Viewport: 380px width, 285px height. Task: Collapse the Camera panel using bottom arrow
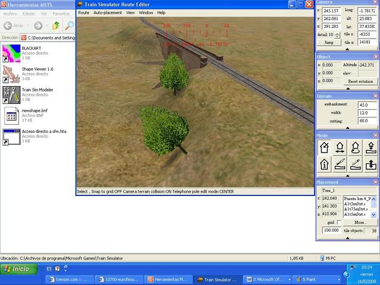tap(347, 49)
